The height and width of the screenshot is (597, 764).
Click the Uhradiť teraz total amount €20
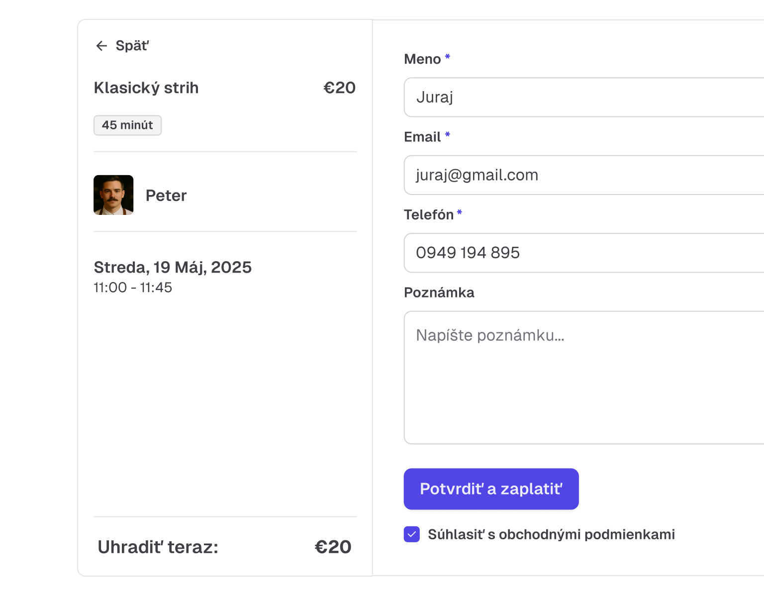click(x=333, y=547)
